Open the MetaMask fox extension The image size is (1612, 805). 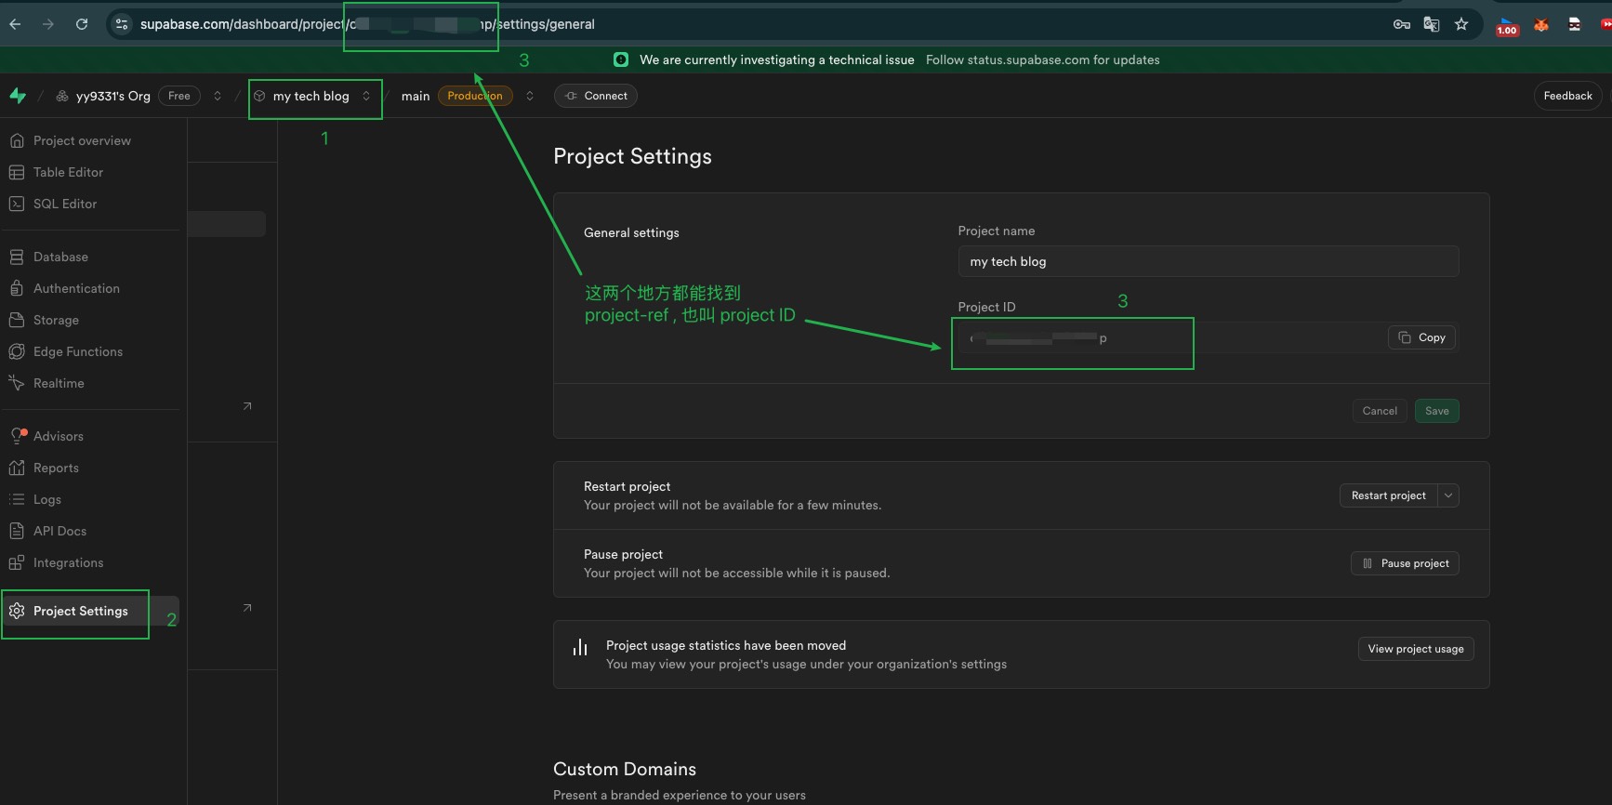click(x=1541, y=24)
